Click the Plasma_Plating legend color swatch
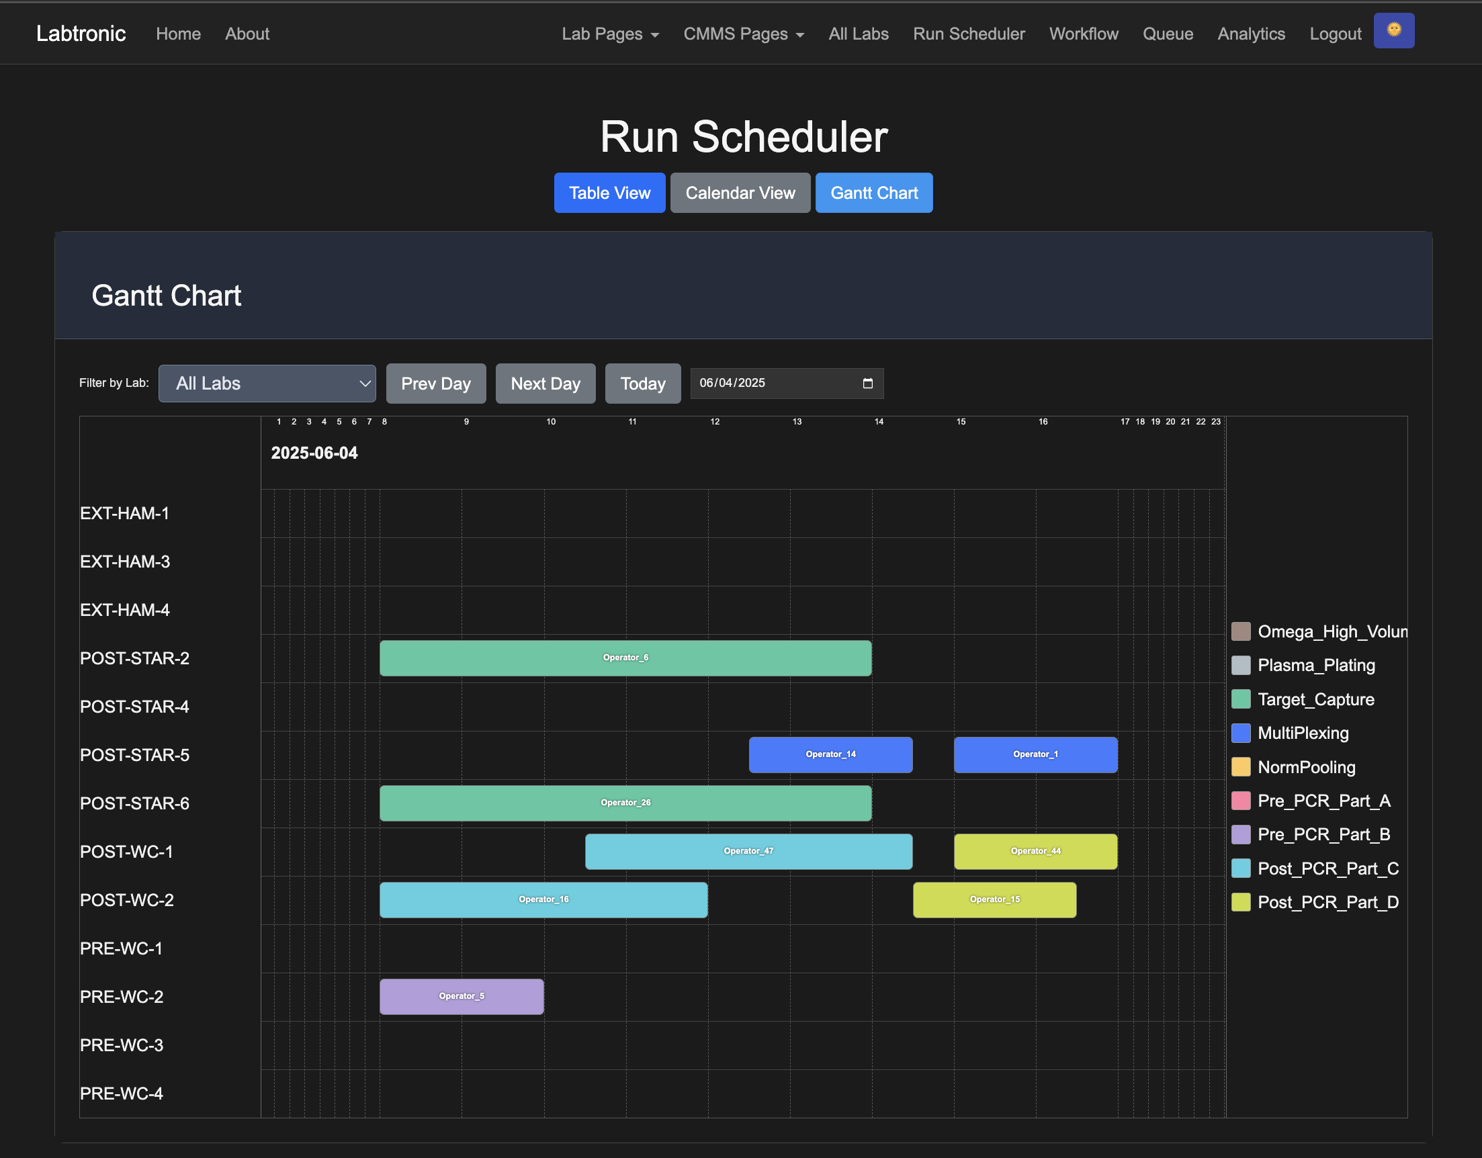Viewport: 1482px width, 1158px height. click(1240, 666)
